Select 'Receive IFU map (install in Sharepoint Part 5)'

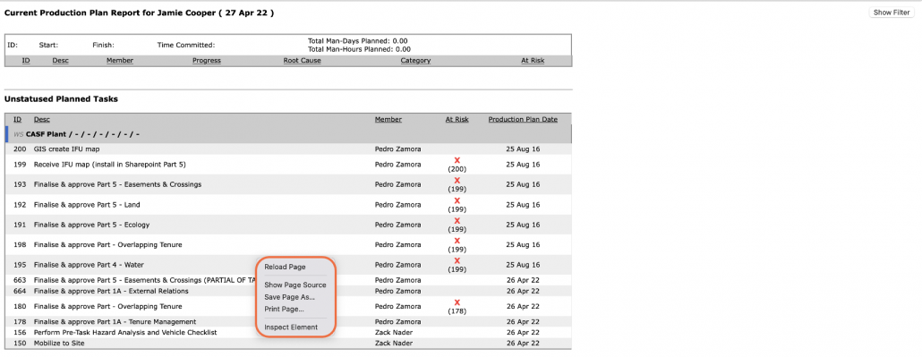point(110,165)
